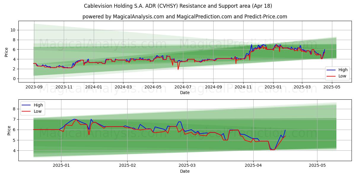356x178 pixels.
Task: Click bottom chart x-axis label '2025-02'
Action: click(127, 166)
